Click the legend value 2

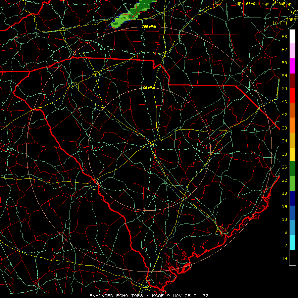pos(285,245)
